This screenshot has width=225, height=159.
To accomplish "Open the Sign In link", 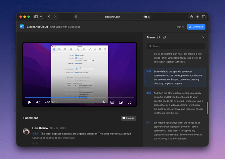I will (180, 27).
